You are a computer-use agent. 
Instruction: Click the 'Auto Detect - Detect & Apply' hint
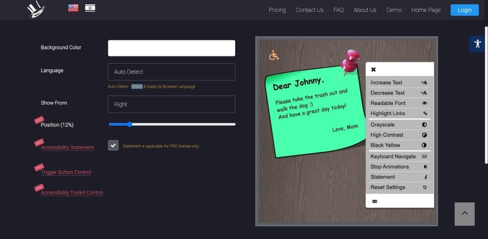(152, 86)
